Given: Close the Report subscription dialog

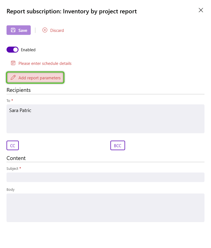Looking at the screenshot, I should [x=201, y=10].
